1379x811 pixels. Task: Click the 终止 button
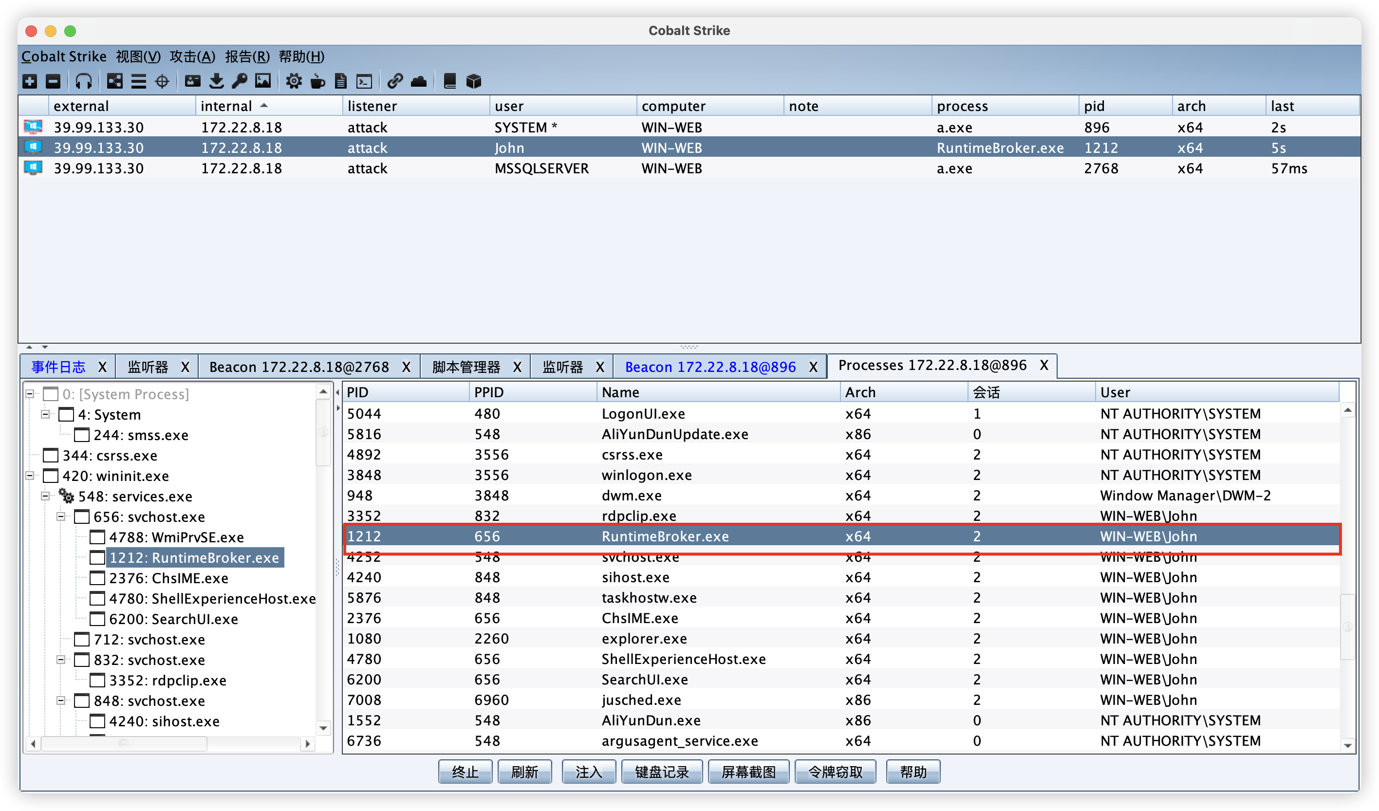465,772
